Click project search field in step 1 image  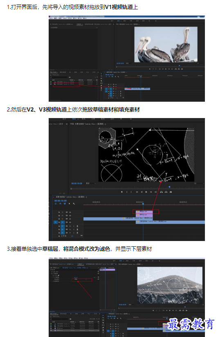point(59,77)
